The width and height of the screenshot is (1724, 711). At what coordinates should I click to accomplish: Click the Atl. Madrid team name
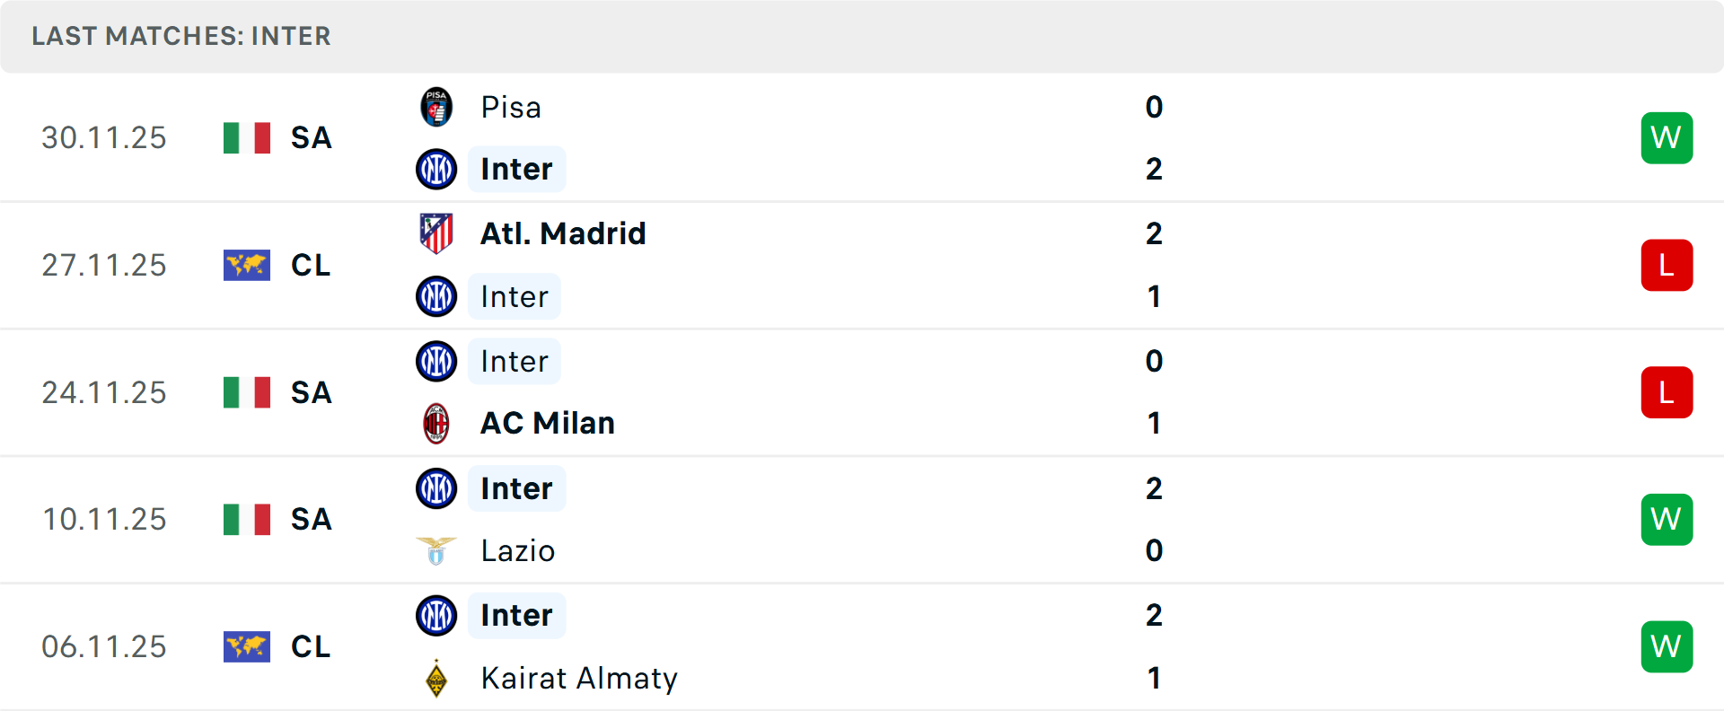562,234
